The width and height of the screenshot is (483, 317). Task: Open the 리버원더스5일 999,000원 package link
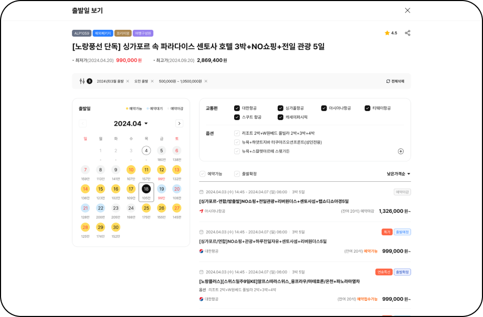click(262, 242)
